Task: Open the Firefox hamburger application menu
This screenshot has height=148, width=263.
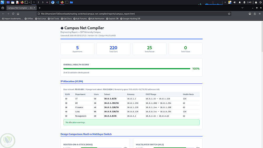Action: pyautogui.click(x=260, y=14)
